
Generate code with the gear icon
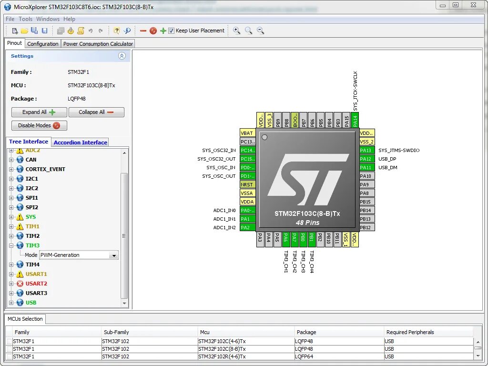click(71, 31)
